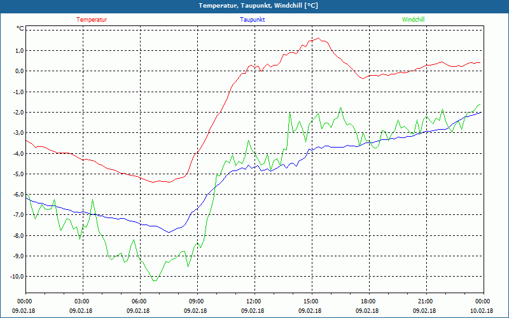Click the '1,0' y-axis value

click(x=19, y=50)
